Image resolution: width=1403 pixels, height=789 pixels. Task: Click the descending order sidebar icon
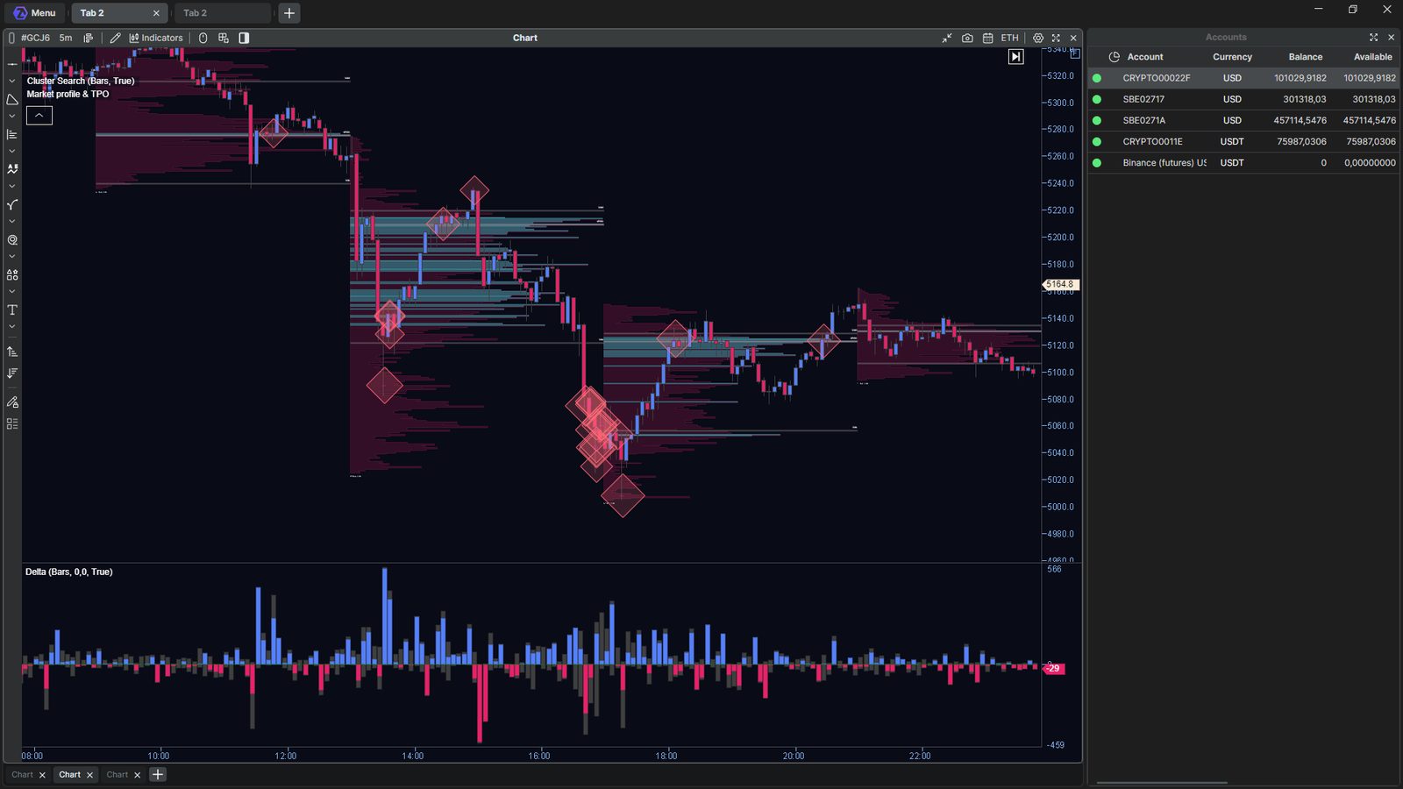(x=12, y=373)
